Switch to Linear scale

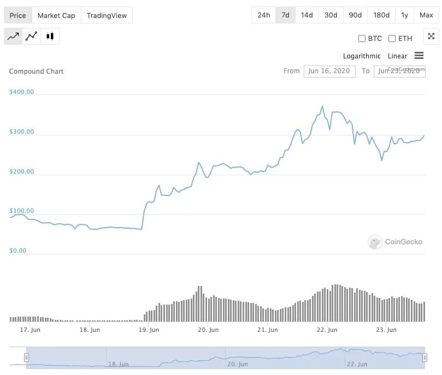397,56
